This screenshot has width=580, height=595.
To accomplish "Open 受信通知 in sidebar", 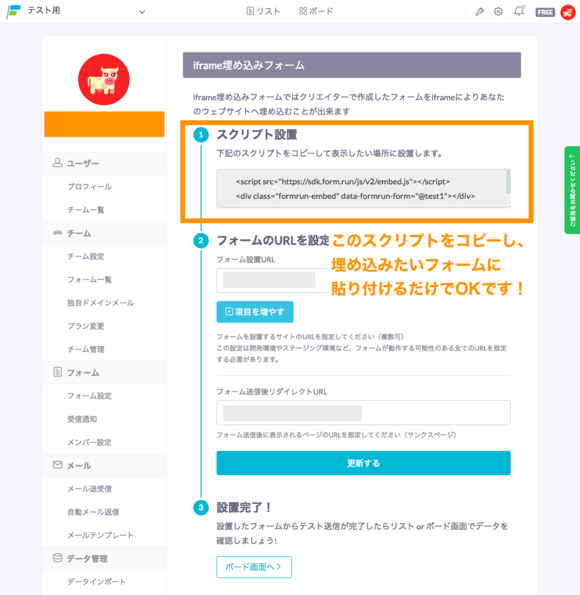I will [x=82, y=419].
